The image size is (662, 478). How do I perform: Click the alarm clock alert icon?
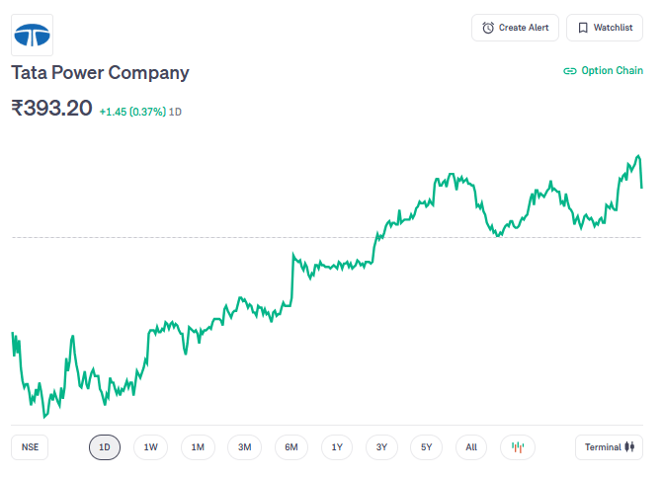pyautogui.click(x=488, y=28)
